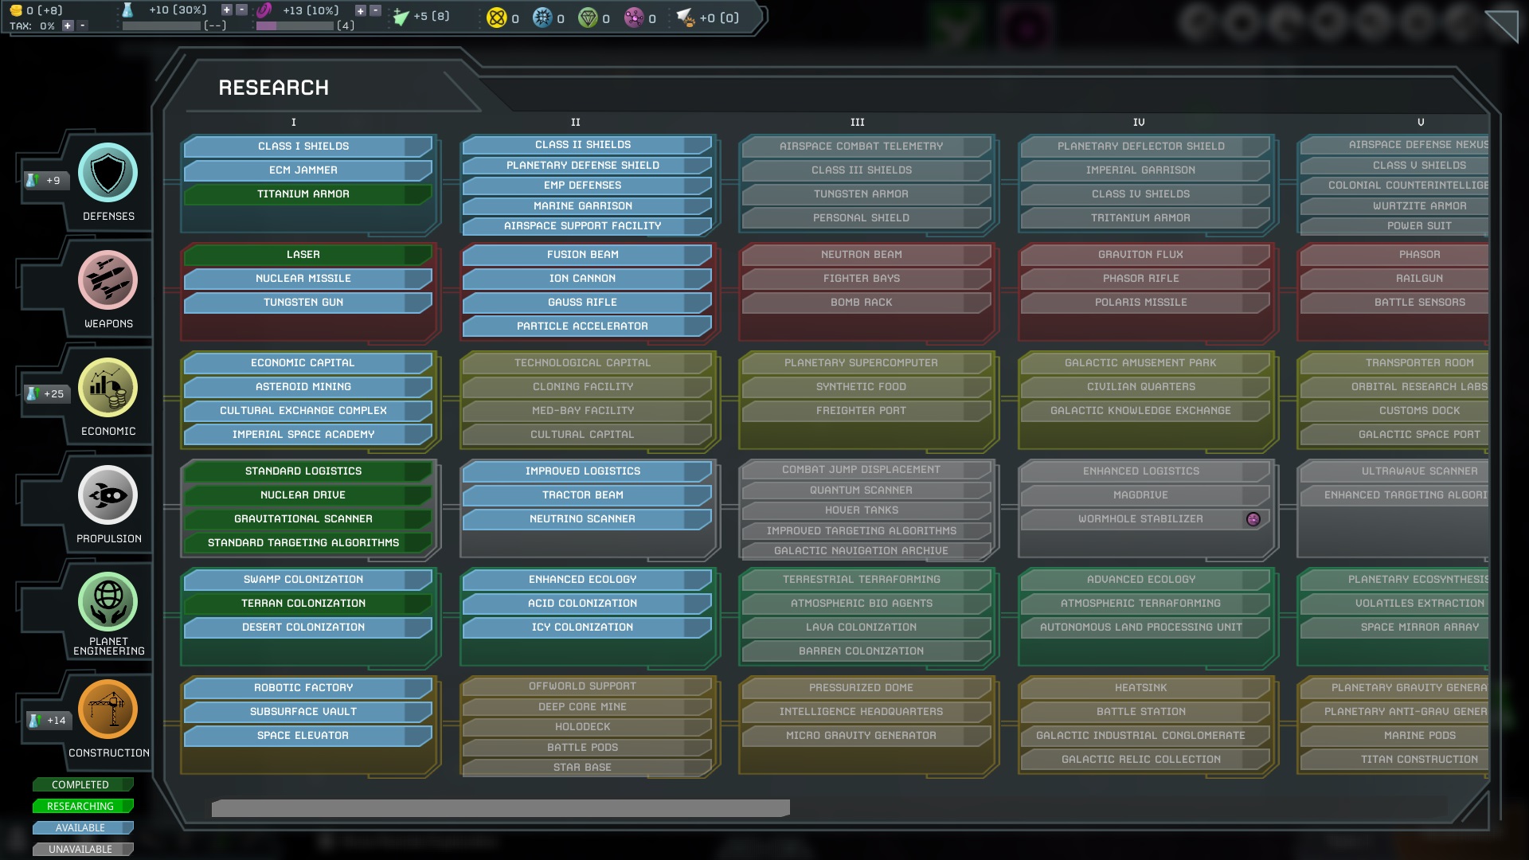Select Titanium Armor technology
The height and width of the screenshot is (860, 1529).
[307, 194]
